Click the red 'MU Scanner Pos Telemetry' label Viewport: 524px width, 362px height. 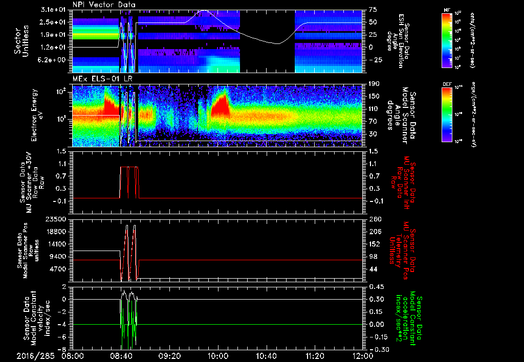[402, 251]
